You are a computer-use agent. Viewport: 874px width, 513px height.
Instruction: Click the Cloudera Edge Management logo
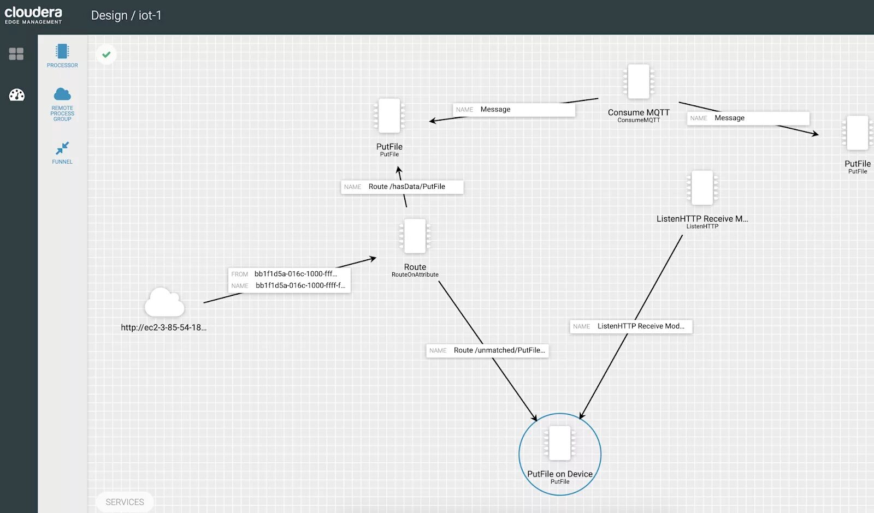(x=33, y=15)
